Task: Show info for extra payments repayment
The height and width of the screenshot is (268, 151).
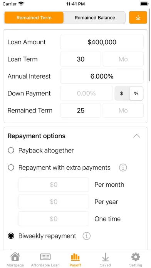Action: coord(123,167)
